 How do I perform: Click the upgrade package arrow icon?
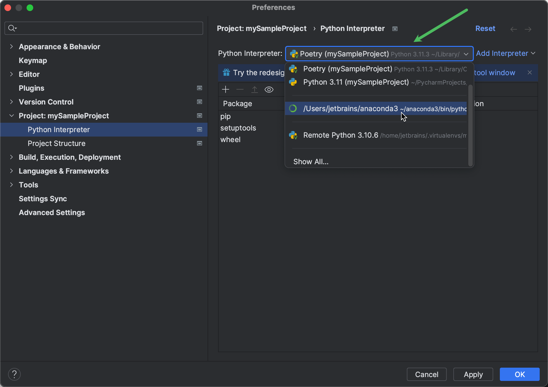[x=254, y=89]
